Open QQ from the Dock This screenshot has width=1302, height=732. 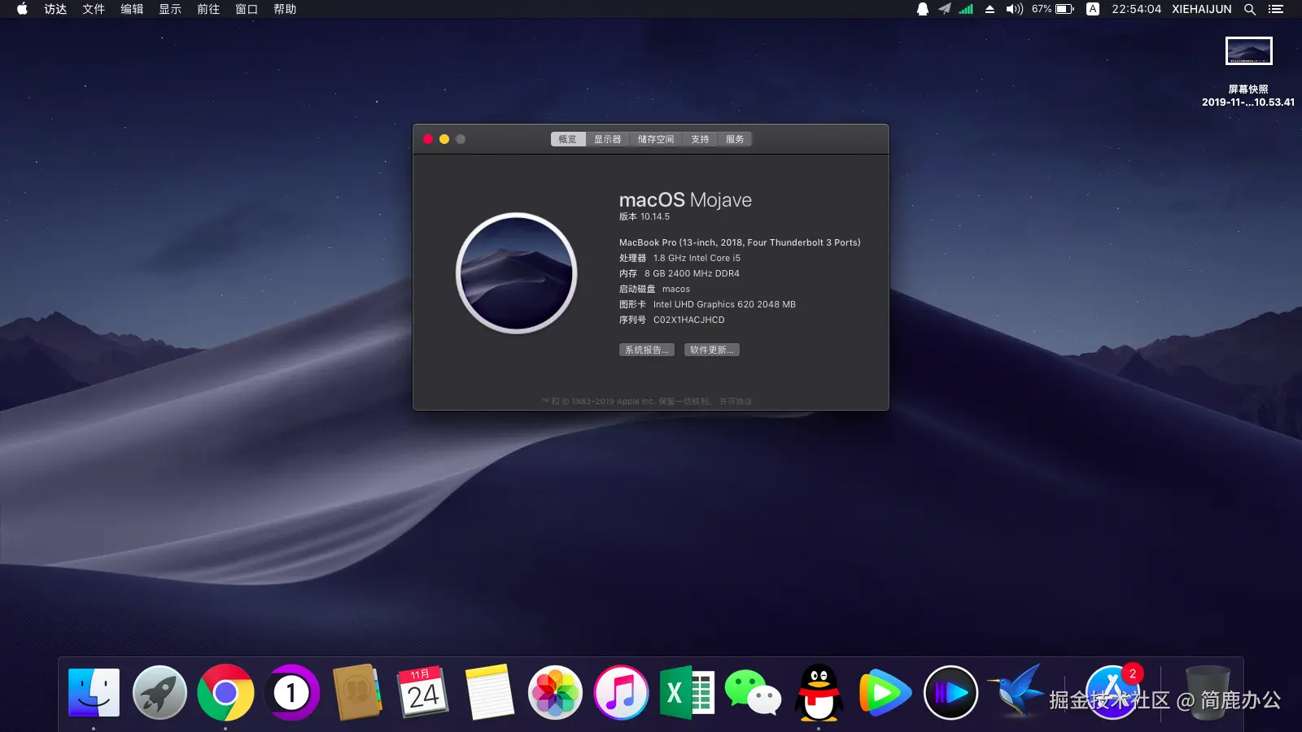(x=819, y=692)
